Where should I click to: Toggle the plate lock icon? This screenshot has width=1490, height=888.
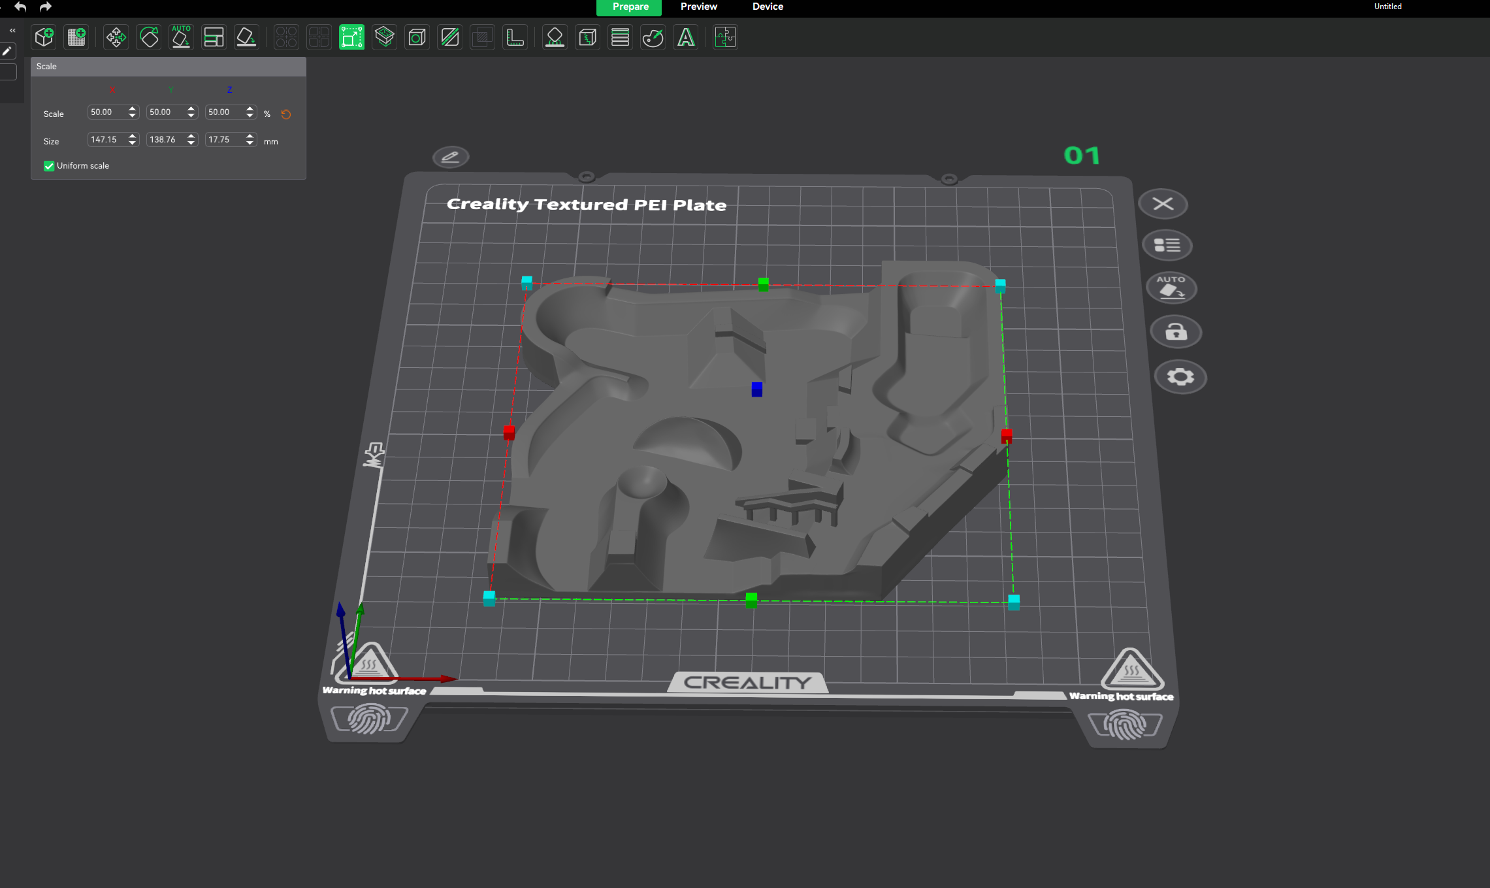pyautogui.click(x=1176, y=332)
